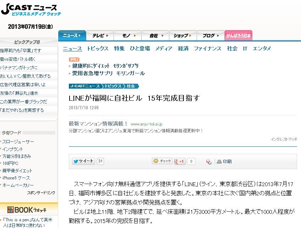Open pickup story バナナマンがトップに
This screenshot has height=228, width=301.
click(x=19, y=67)
